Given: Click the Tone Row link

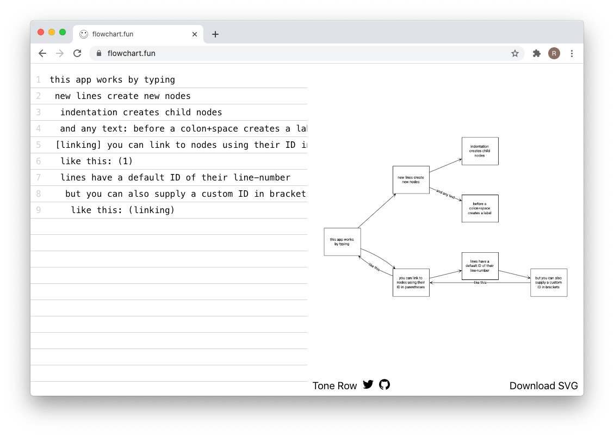Looking at the screenshot, I should (x=335, y=386).
